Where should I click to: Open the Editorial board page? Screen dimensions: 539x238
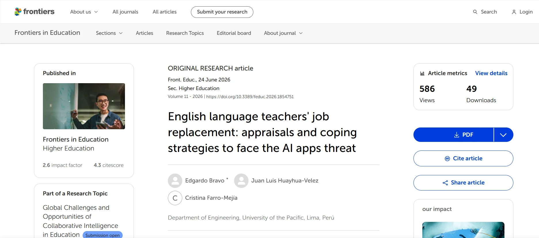pos(234,33)
